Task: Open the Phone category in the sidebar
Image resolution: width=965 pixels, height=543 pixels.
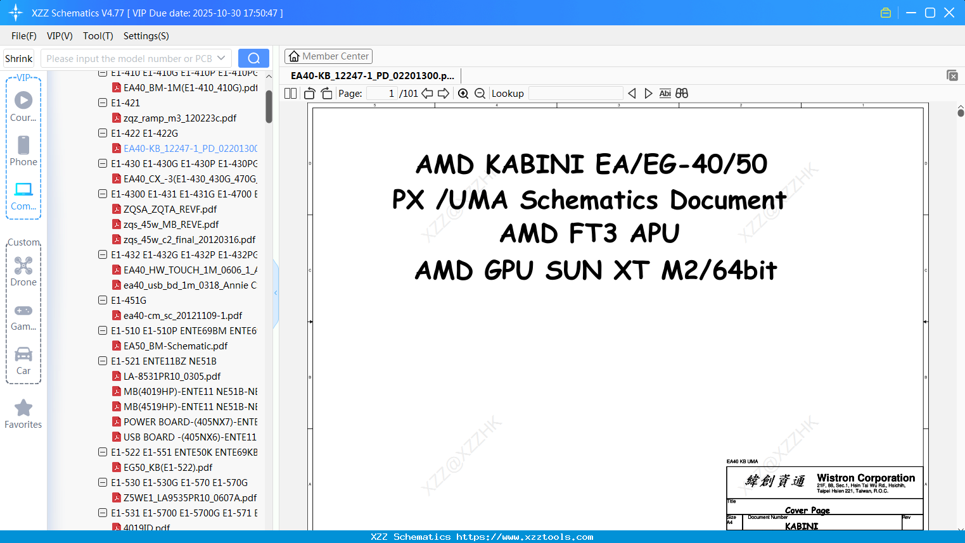Action: pyautogui.click(x=23, y=151)
